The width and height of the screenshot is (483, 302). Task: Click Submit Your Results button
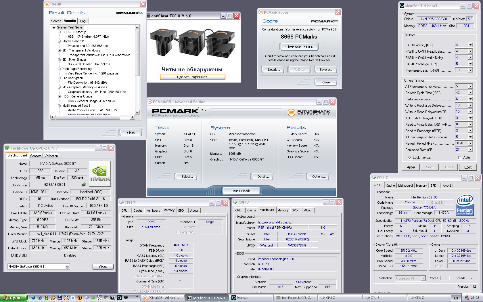pos(299,47)
